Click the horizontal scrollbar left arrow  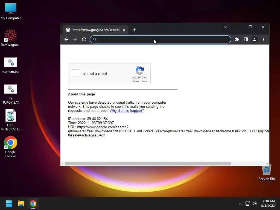[63, 164]
